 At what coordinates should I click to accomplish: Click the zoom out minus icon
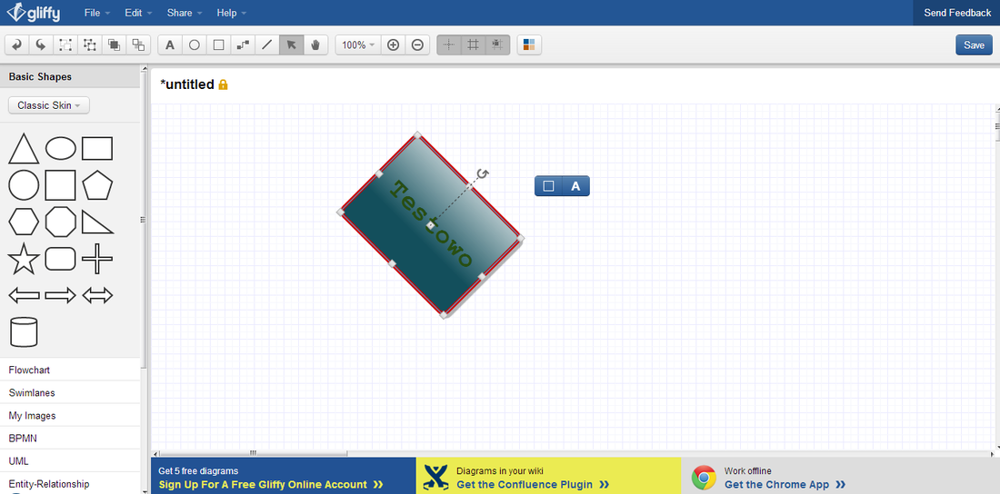pyautogui.click(x=417, y=44)
